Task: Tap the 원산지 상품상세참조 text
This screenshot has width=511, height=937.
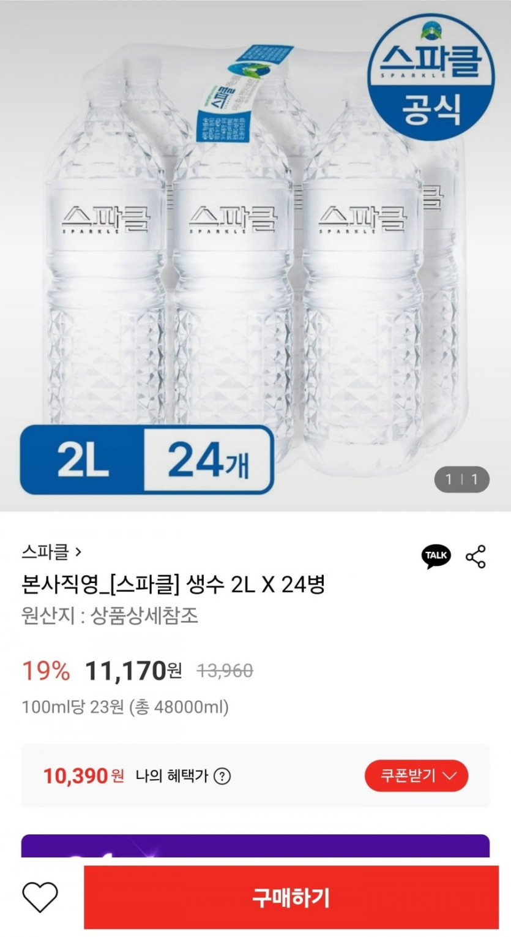Action: (x=110, y=615)
